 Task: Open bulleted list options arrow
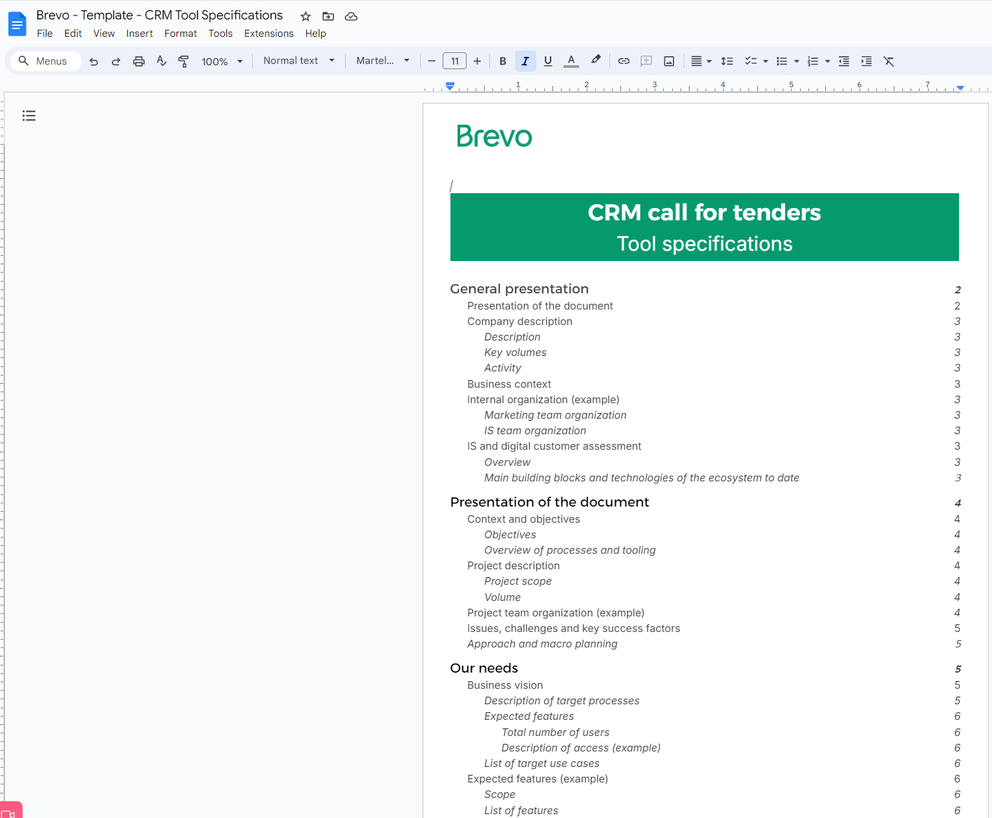point(797,61)
